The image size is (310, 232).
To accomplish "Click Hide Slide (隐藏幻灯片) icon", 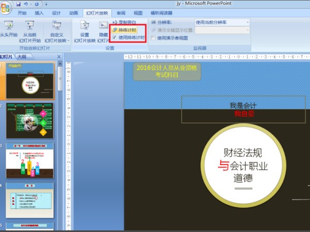I will (103, 32).
